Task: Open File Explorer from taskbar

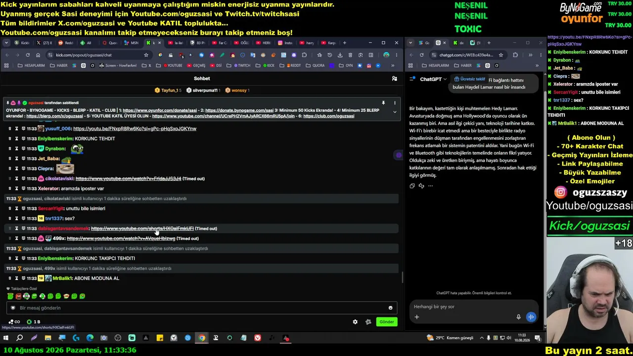Action: click(x=48, y=338)
